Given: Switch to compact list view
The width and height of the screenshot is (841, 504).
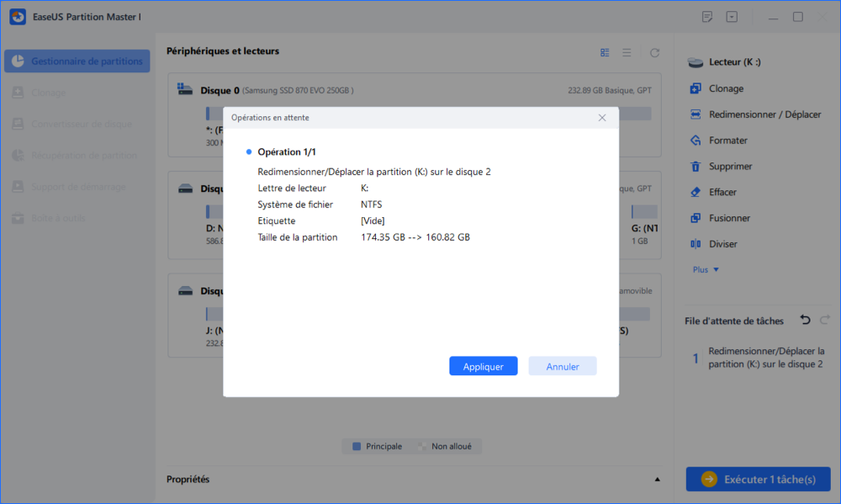Looking at the screenshot, I should coord(627,52).
